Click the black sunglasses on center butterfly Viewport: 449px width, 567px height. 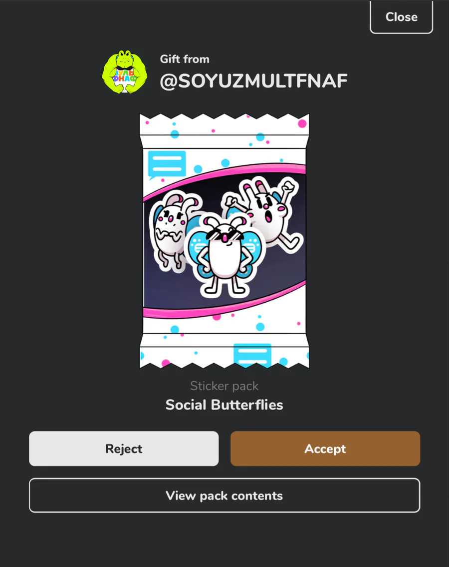click(x=224, y=235)
